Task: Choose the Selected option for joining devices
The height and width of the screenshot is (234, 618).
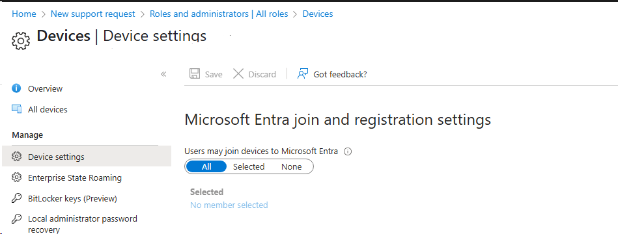Action: 249,167
